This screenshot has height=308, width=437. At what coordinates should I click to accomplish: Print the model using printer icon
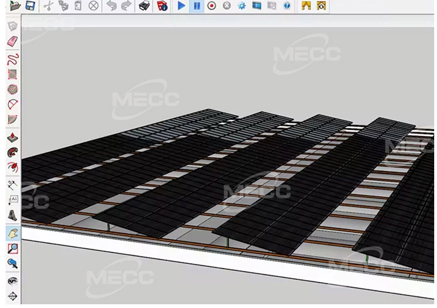pyautogui.click(x=145, y=6)
